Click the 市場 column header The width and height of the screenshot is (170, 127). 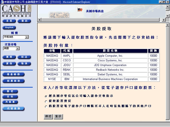pyautogui.click(x=52, y=51)
